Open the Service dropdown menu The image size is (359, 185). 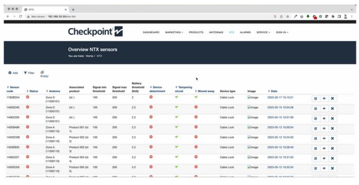click(x=263, y=32)
